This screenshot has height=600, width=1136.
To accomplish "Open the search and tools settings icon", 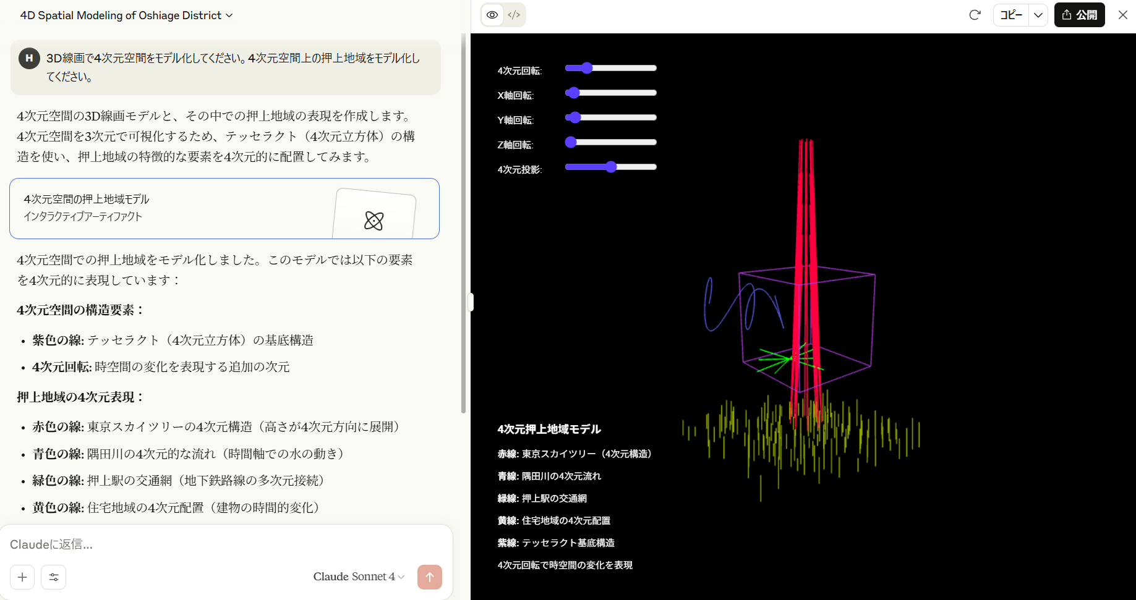I will pyautogui.click(x=54, y=577).
